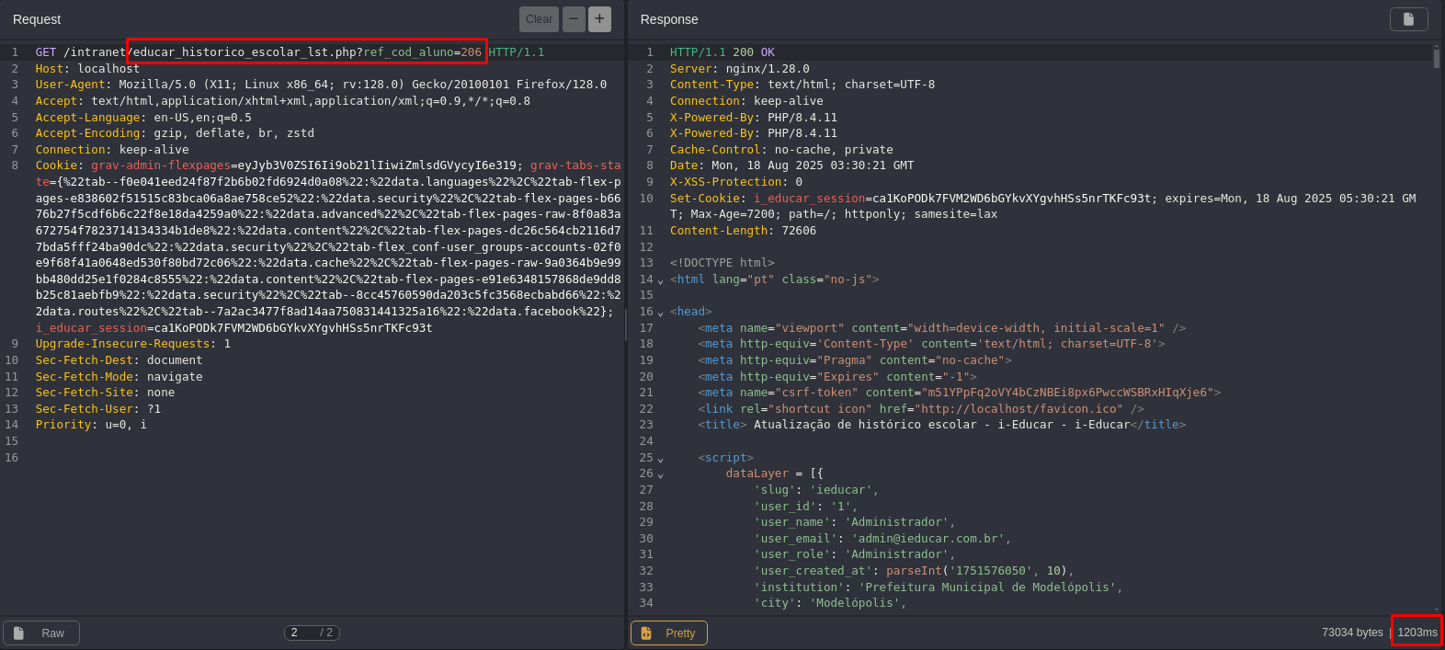The width and height of the screenshot is (1445, 650).
Task: Click the 206 parameter value in request URL
Action: [472, 52]
